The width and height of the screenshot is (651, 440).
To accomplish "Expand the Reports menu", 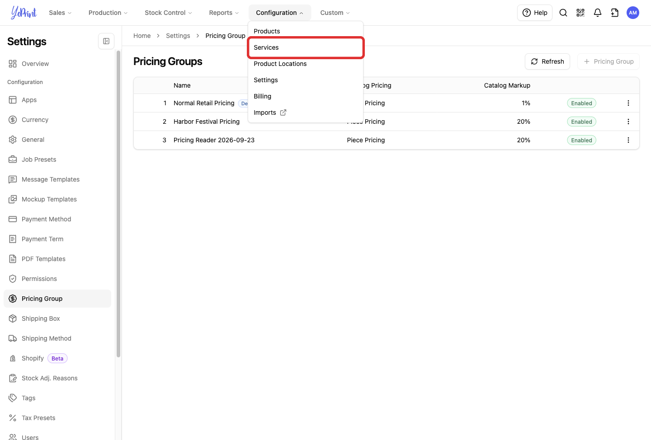I will coord(224,13).
